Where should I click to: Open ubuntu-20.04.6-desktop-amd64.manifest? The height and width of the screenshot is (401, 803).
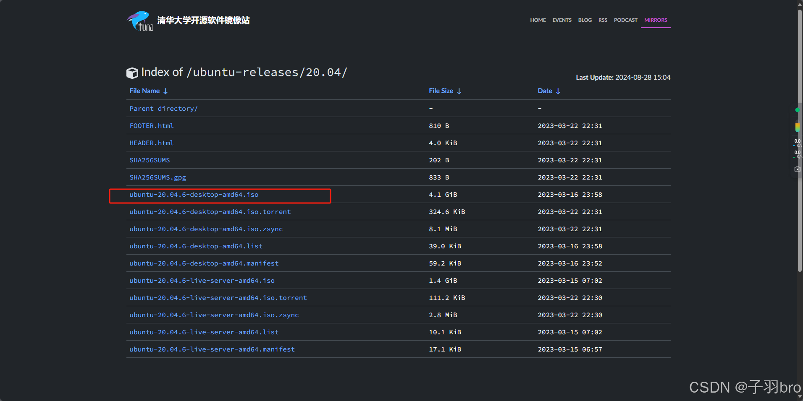[x=204, y=263]
